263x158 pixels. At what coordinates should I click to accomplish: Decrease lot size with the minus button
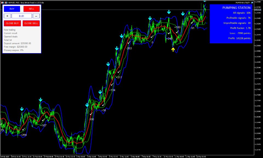36,16
